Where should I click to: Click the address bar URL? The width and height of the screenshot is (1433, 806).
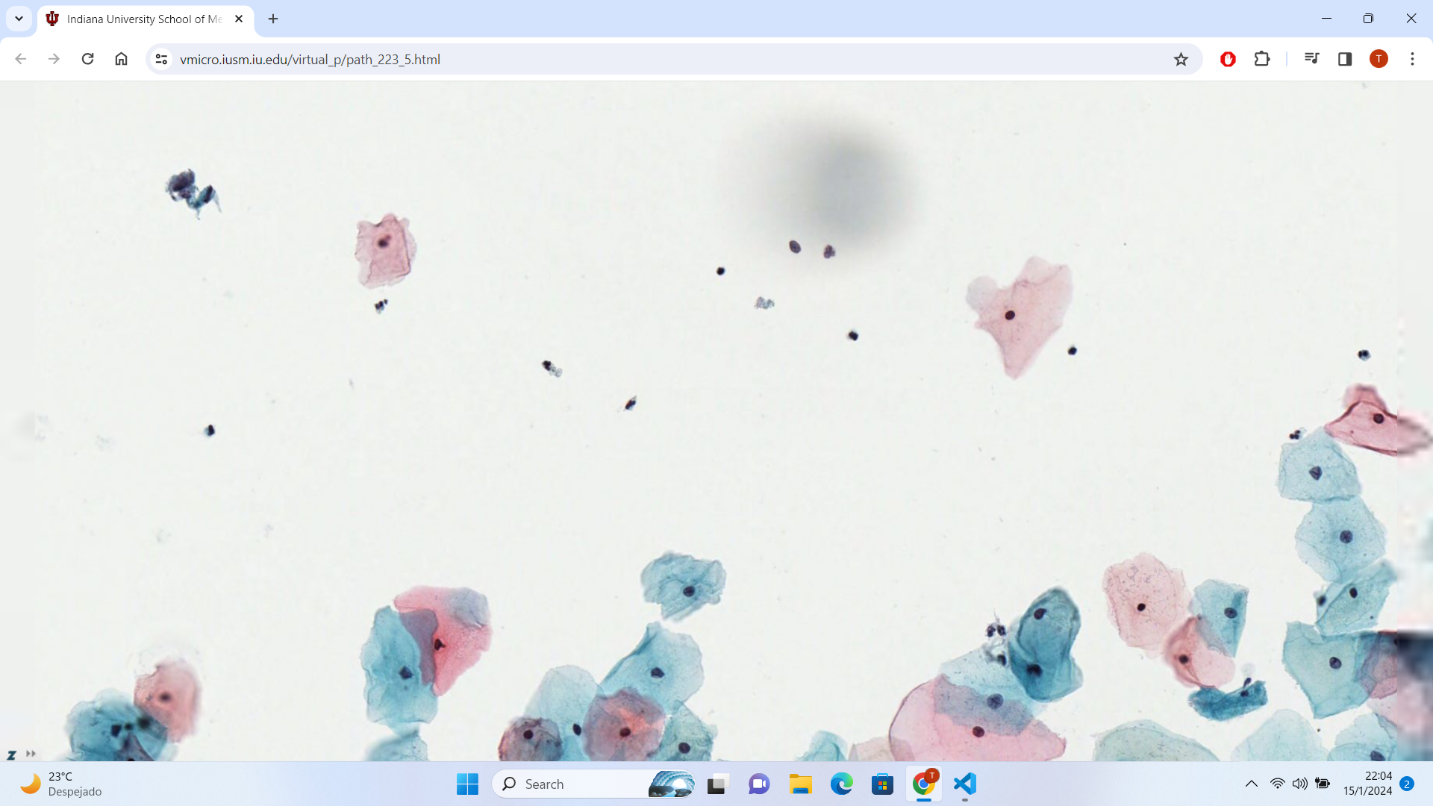tap(310, 59)
